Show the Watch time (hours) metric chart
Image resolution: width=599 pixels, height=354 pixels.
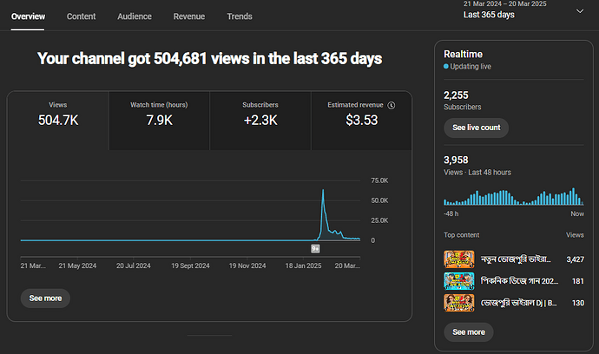(159, 121)
